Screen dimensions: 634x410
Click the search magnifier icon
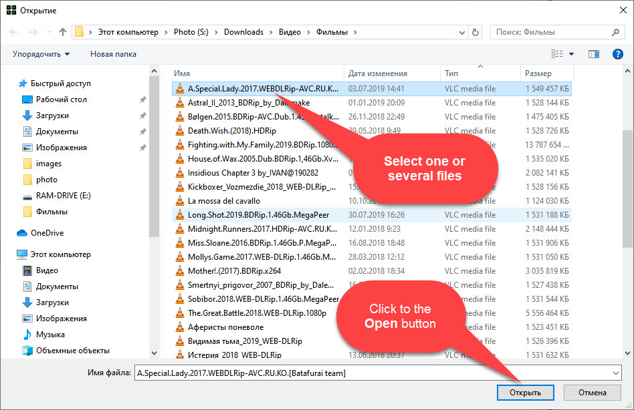615,32
